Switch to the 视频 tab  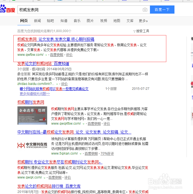104,21
